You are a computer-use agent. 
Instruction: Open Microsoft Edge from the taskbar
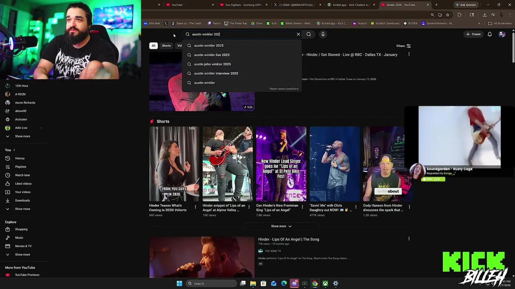[x=284, y=283]
